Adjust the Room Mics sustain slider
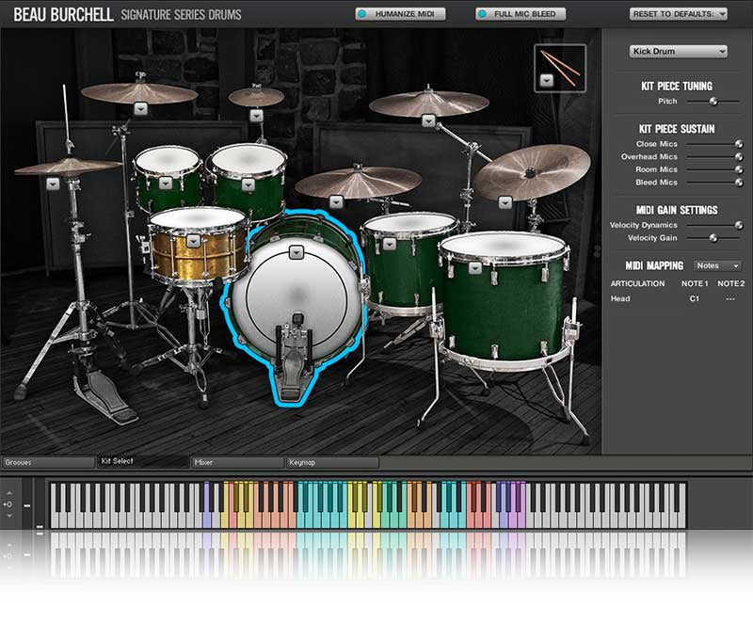This screenshot has width=753, height=623. tap(739, 169)
